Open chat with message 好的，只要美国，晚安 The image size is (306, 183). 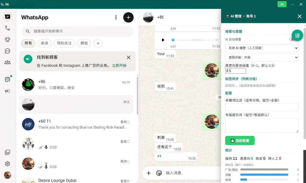click(76, 85)
